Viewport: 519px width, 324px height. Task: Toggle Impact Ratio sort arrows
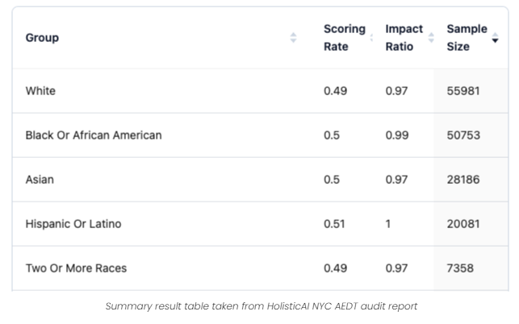click(431, 38)
